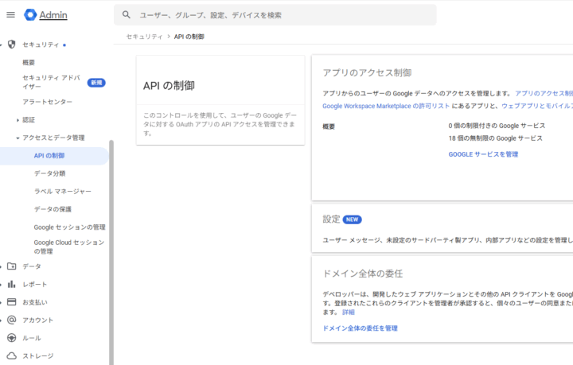
Task: Expand the 認証 section
Action: point(18,120)
